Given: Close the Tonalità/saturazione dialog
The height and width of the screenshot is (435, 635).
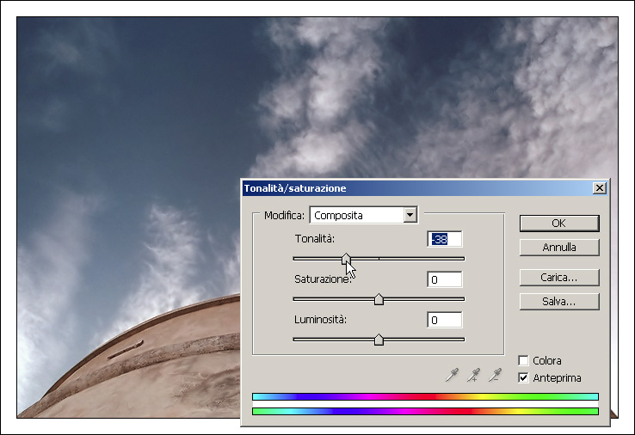Looking at the screenshot, I should [600, 188].
